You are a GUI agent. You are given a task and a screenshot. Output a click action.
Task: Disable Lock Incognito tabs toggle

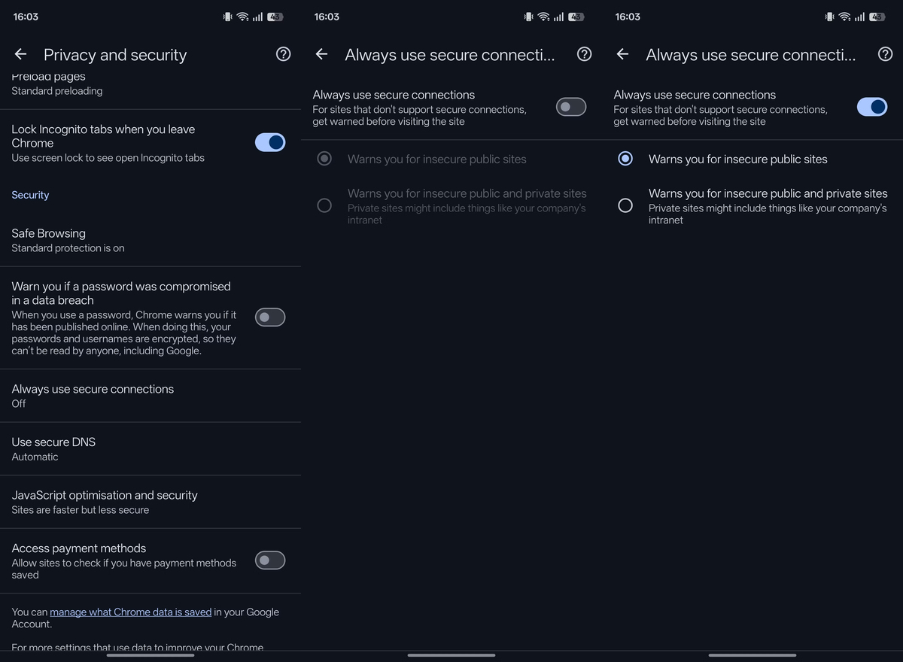point(270,142)
